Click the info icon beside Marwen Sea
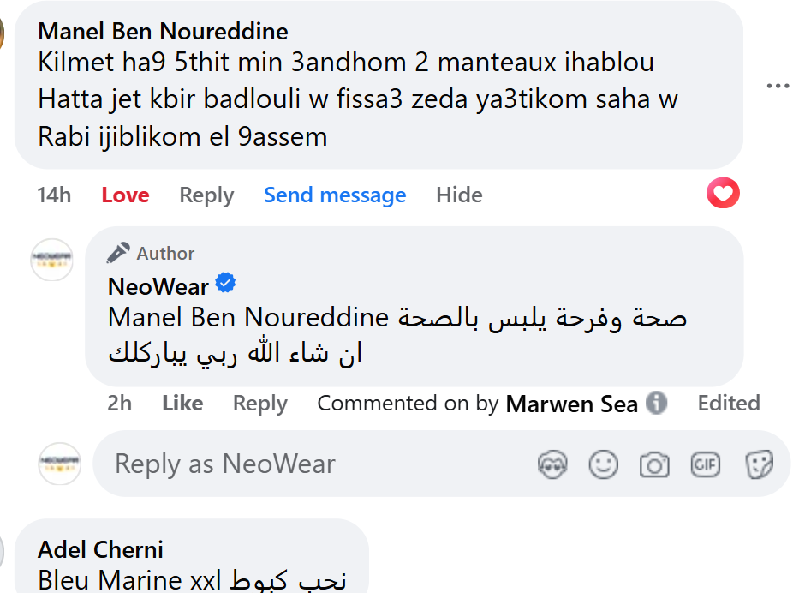The height and width of the screenshot is (593, 811). (x=656, y=403)
